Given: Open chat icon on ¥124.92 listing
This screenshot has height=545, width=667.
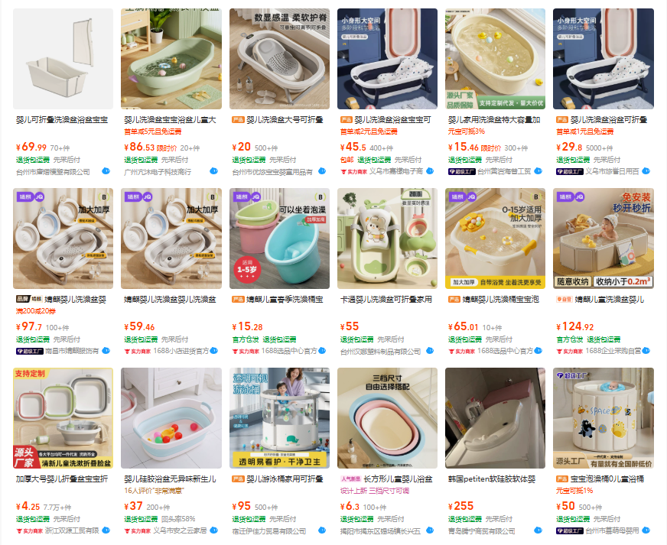Looking at the screenshot, I should [x=646, y=351].
